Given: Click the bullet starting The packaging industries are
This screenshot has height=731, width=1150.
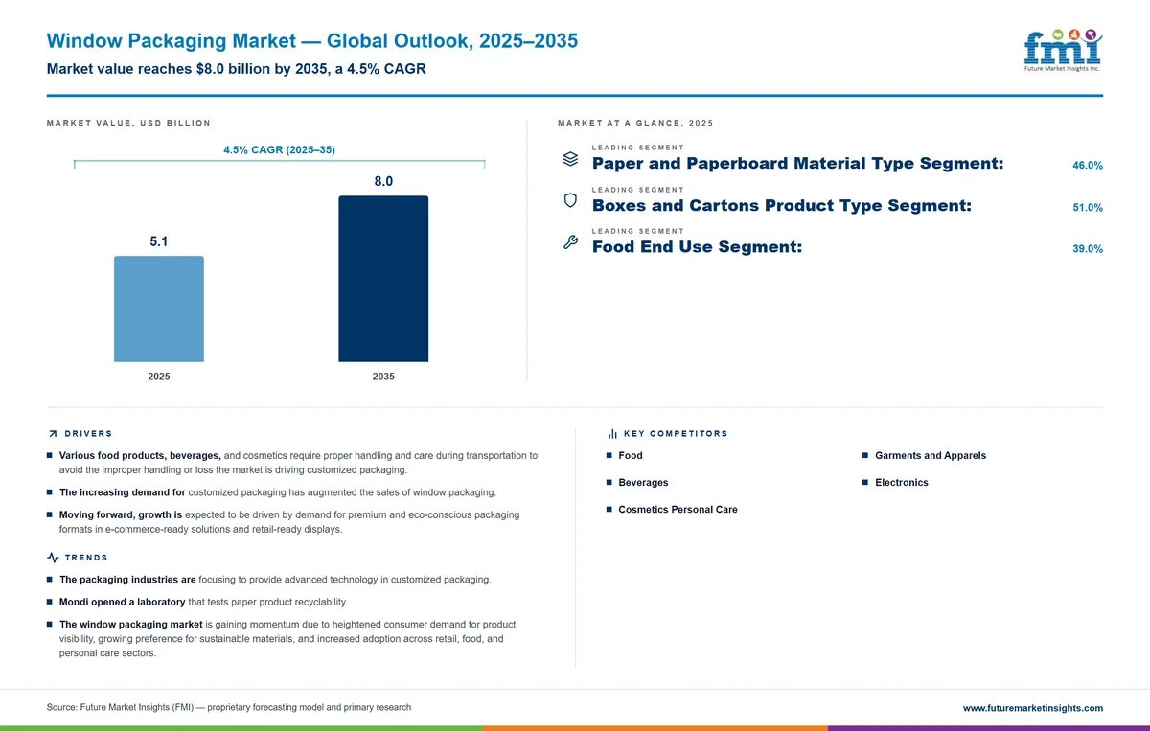Looking at the screenshot, I should (x=275, y=580).
